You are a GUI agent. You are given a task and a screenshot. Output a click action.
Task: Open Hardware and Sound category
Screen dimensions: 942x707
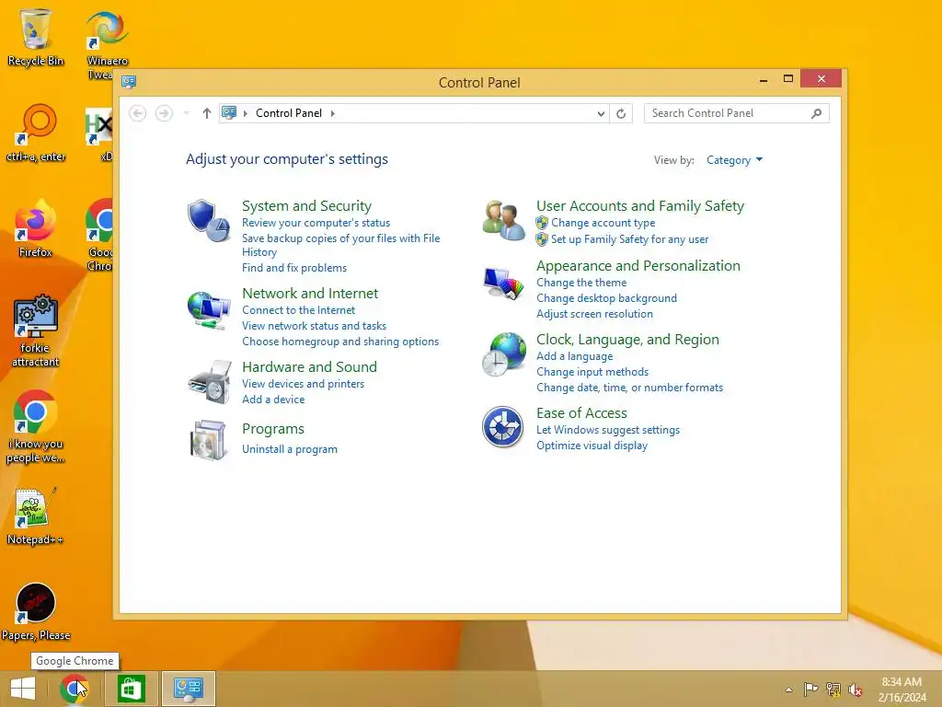pyautogui.click(x=309, y=366)
